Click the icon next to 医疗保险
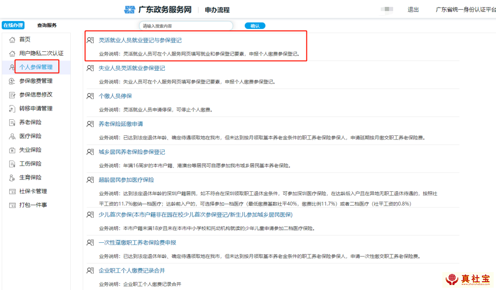 pyautogui.click(x=12, y=136)
